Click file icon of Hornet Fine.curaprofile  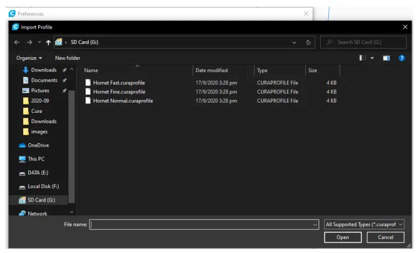88,92
